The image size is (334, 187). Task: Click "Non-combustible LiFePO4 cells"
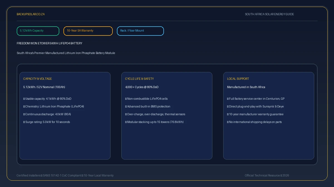148,99
